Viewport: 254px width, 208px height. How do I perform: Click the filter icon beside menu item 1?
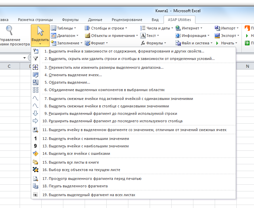coord(36,51)
